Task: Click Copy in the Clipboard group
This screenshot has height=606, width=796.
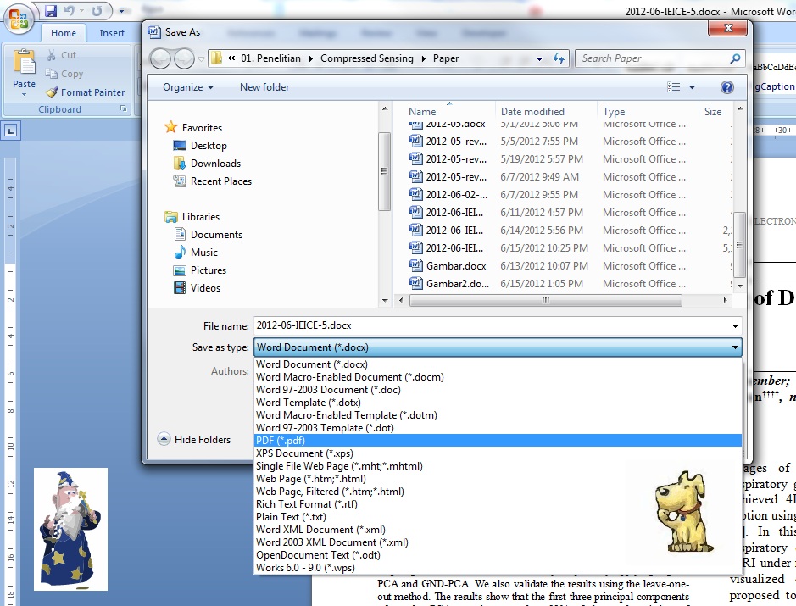Action: (x=64, y=74)
